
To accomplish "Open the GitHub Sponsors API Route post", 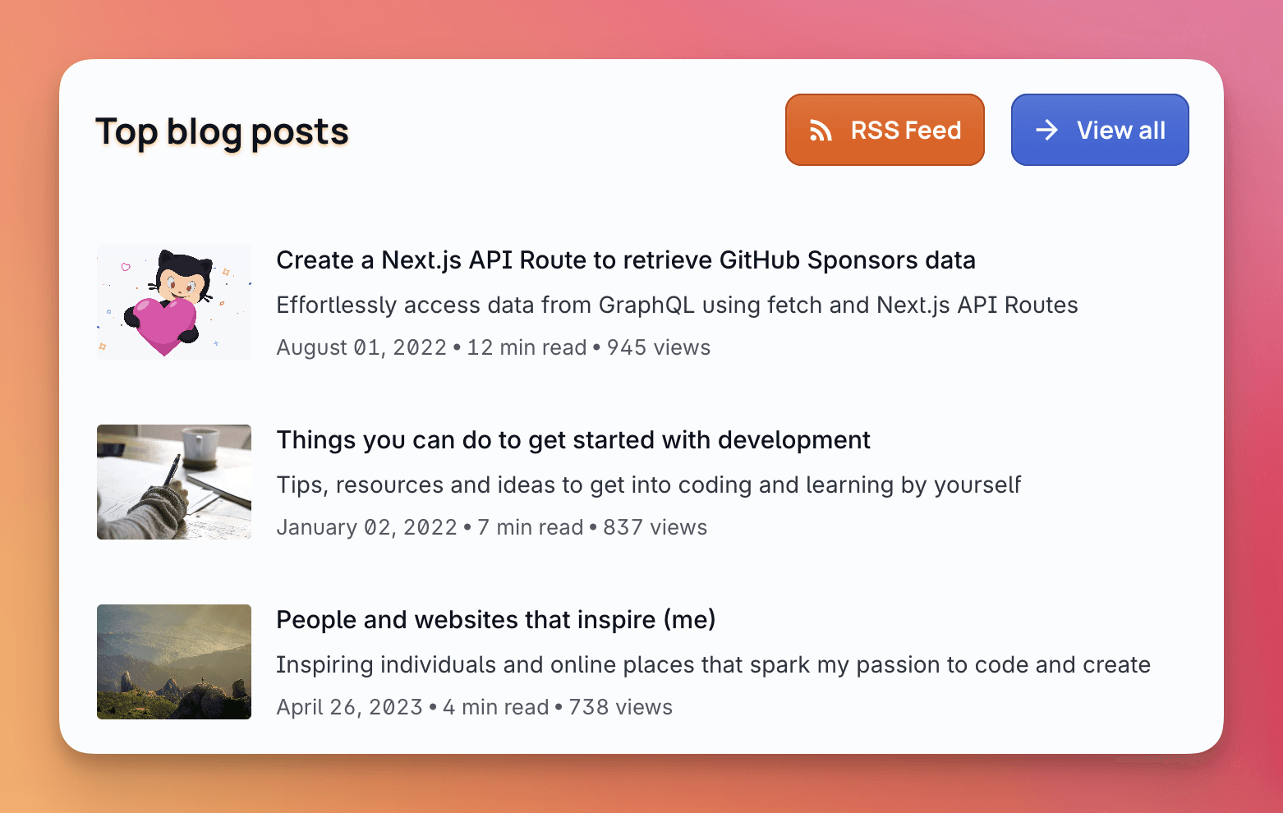I will click(x=625, y=260).
